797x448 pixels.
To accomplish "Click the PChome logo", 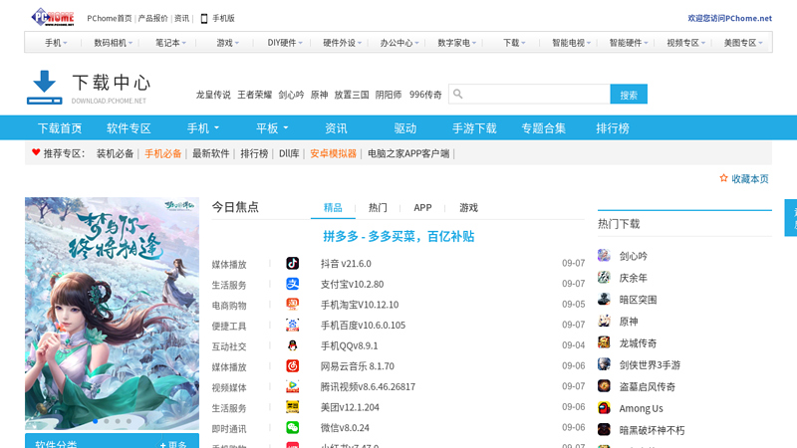I will point(53,17).
